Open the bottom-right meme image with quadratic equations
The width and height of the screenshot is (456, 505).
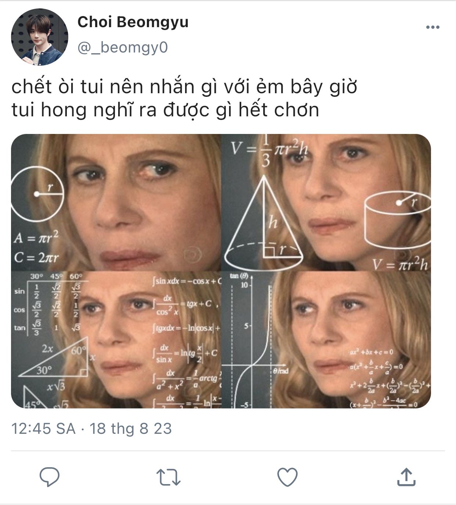tap(326, 340)
